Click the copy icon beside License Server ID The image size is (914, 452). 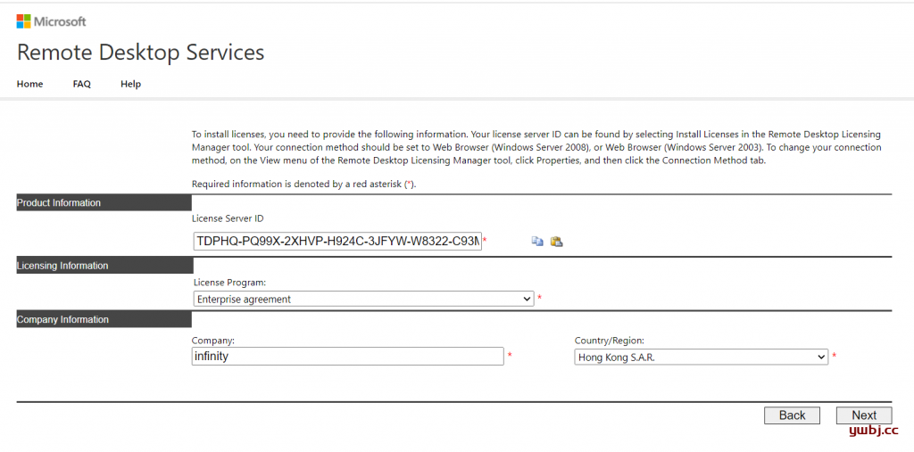[537, 241]
